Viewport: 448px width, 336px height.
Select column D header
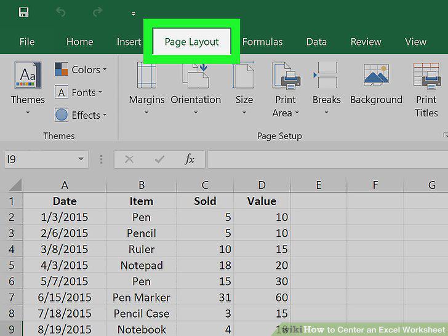(x=262, y=185)
